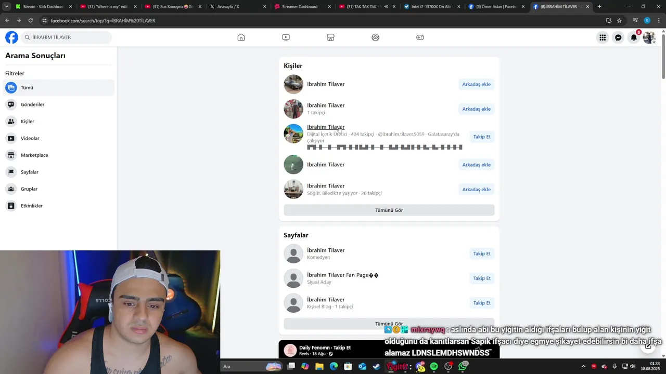Viewport: 666px width, 374px height.
Task: Click the browser address bar URL
Action: [x=103, y=20]
